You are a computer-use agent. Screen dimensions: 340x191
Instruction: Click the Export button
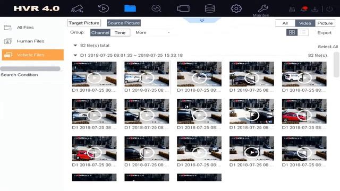(325, 33)
